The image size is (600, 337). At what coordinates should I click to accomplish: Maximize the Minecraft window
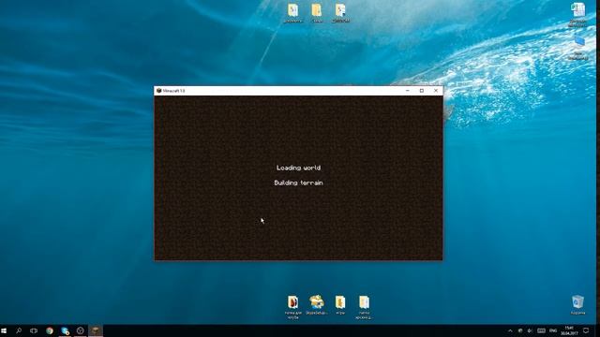tap(422, 91)
